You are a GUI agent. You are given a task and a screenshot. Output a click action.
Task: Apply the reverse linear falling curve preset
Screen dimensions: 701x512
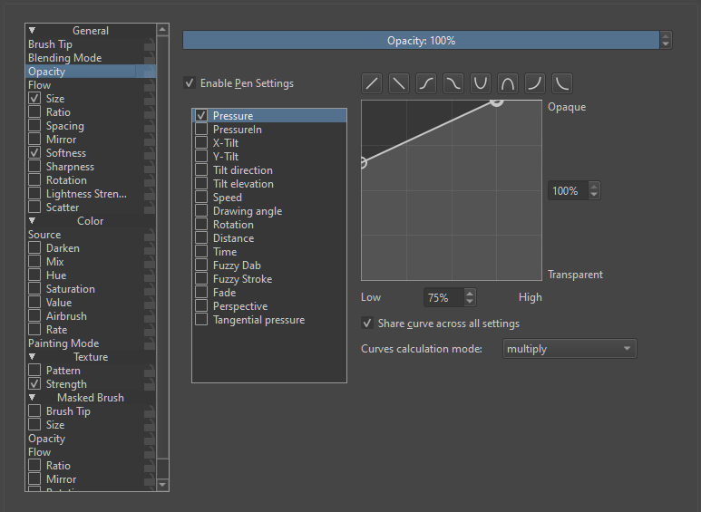pos(399,83)
